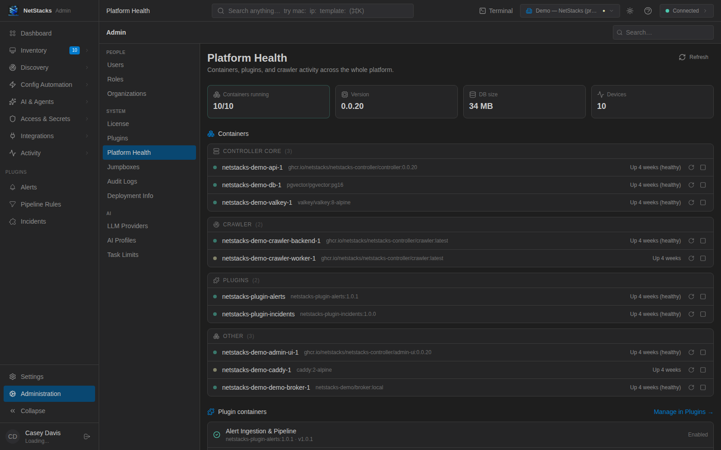The height and width of the screenshot is (450, 721).
Task: Open the help icon in top bar
Action: point(648,11)
